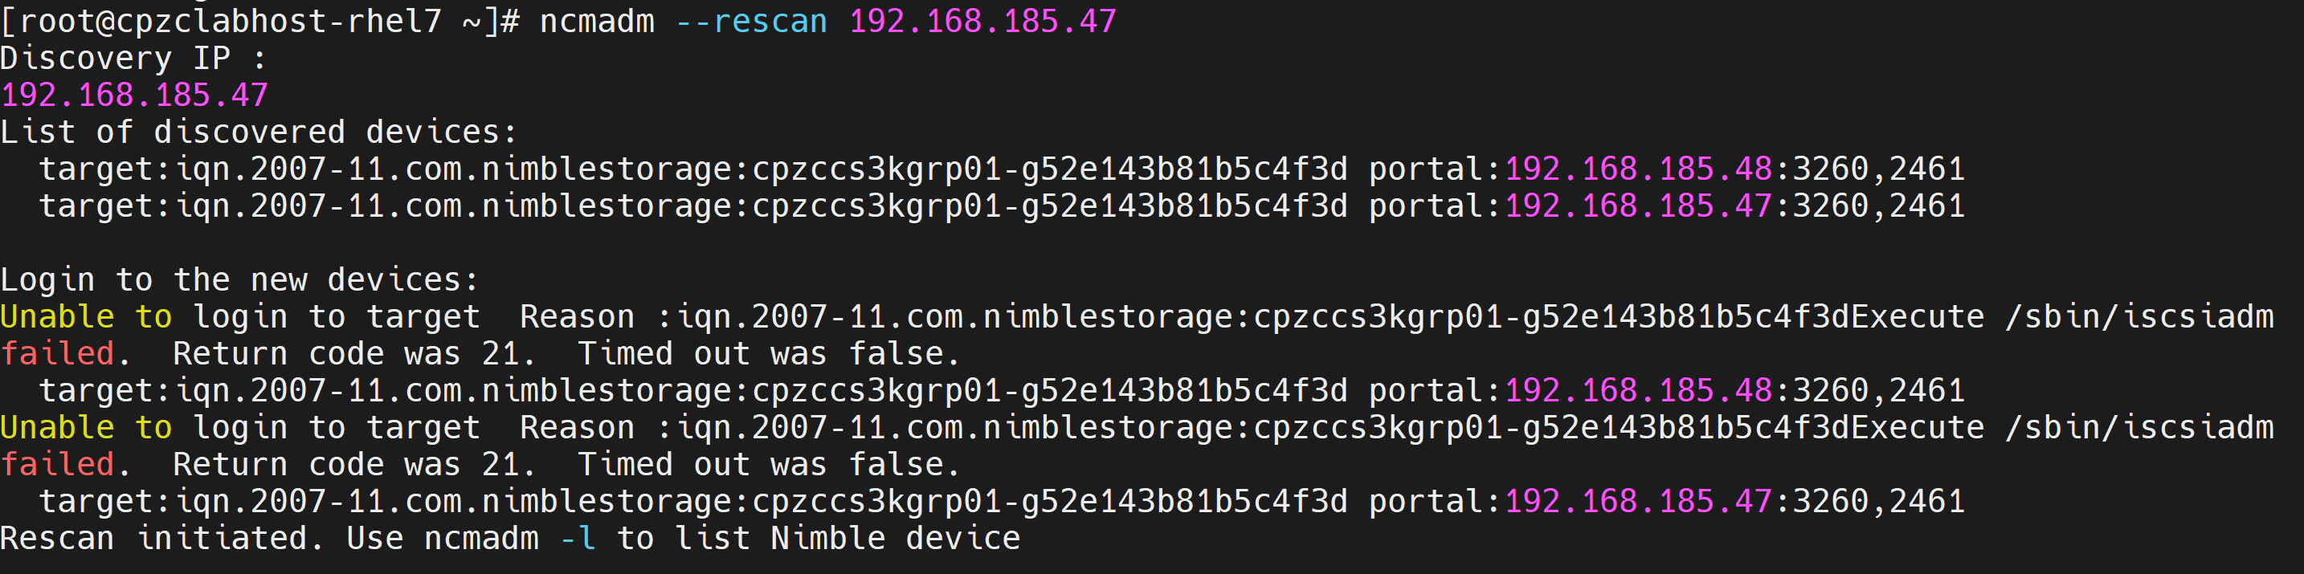Click the IP address typed after --rescan

pyautogui.click(x=982, y=21)
